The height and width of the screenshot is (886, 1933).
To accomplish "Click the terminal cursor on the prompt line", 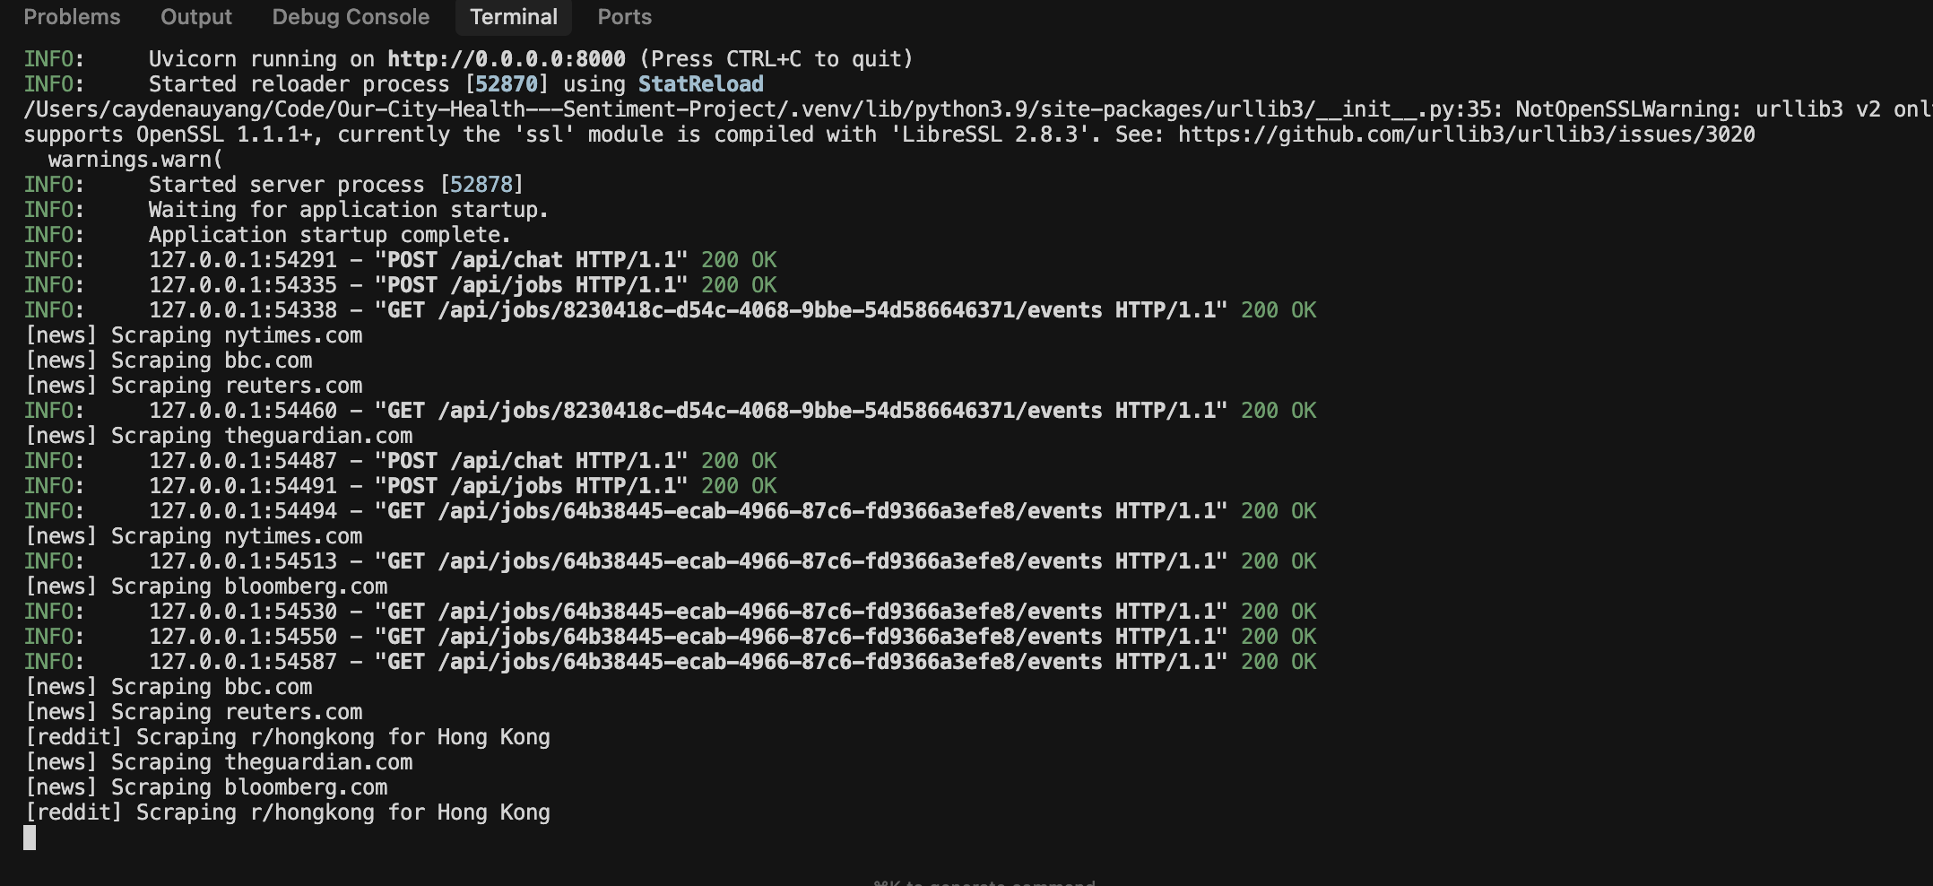I will tap(30, 838).
